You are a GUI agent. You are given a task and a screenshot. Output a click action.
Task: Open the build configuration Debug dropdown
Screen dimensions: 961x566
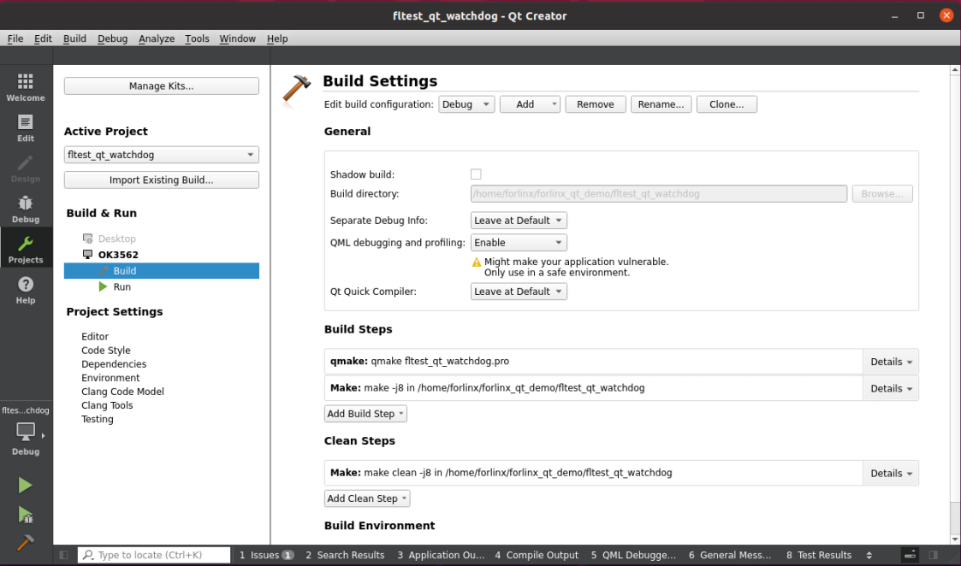click(x=466, y=104)
